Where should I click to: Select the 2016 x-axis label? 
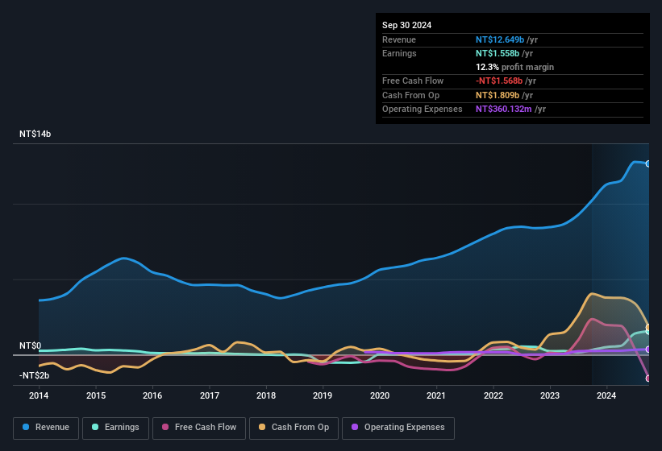[152, 395]
